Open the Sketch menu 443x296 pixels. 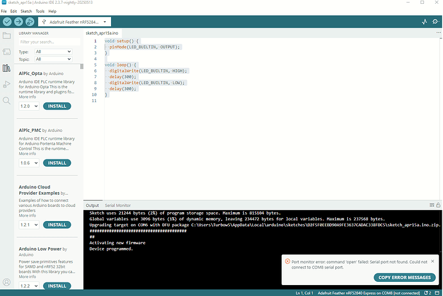tap(25, 12)
